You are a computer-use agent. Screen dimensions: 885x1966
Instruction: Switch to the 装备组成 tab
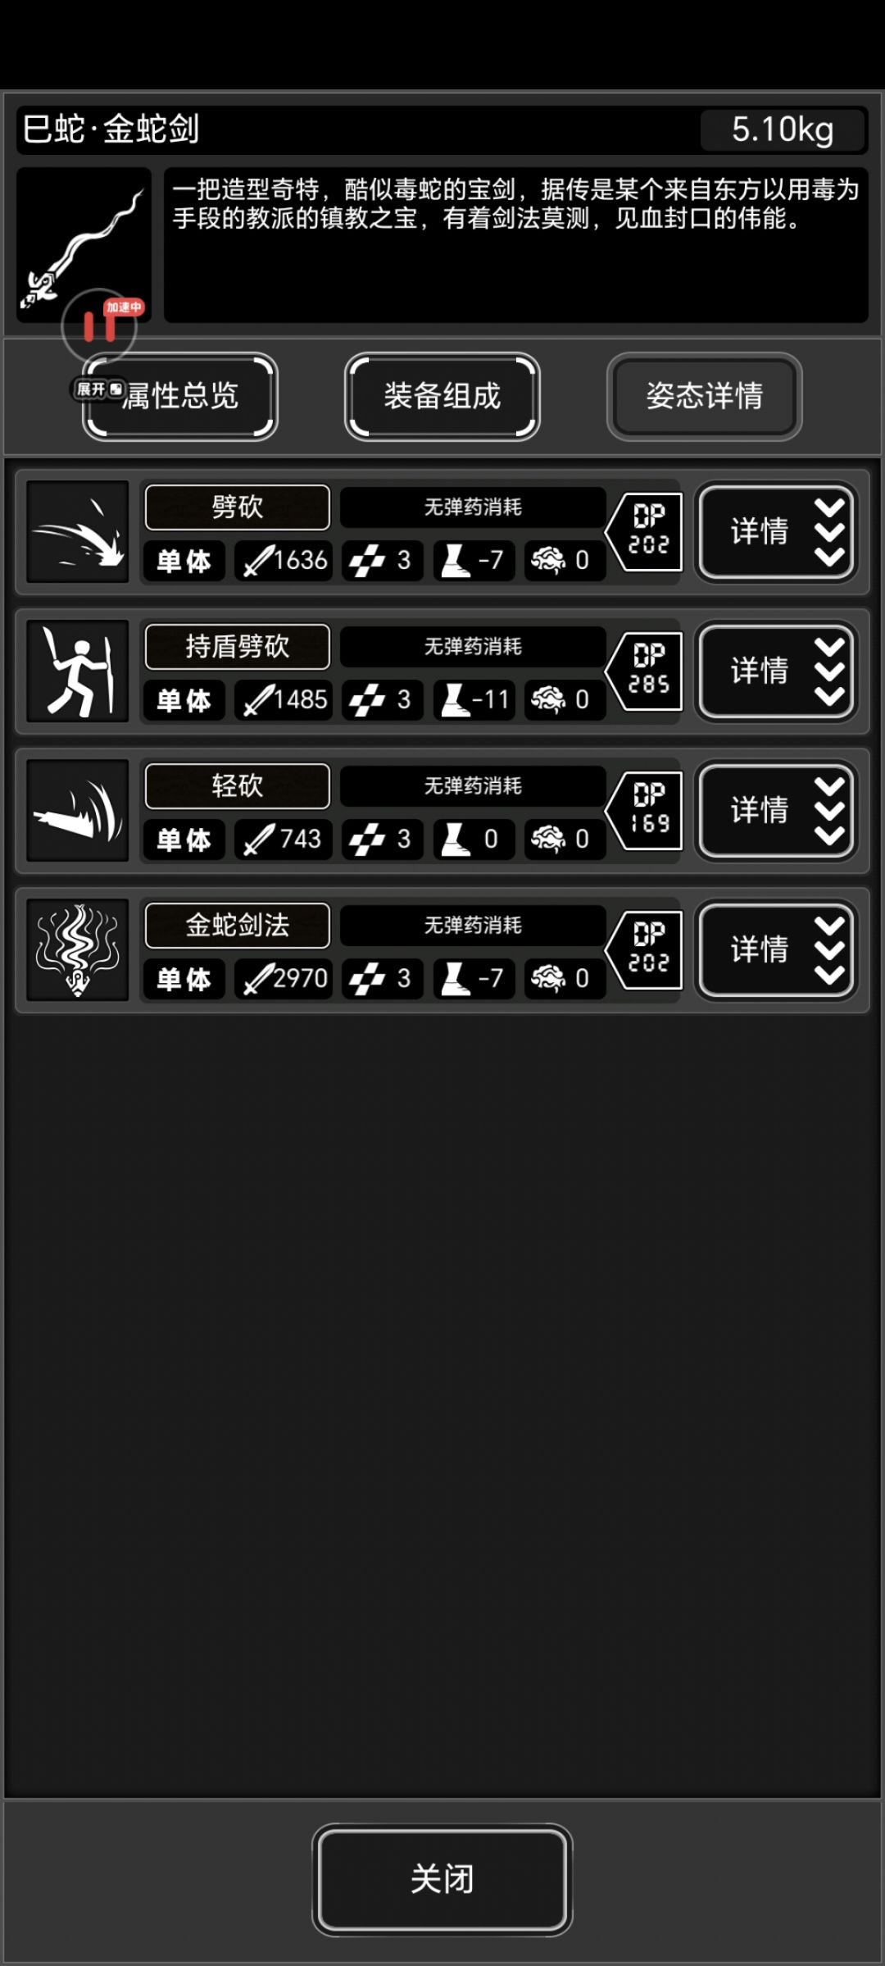pos(442,397)
